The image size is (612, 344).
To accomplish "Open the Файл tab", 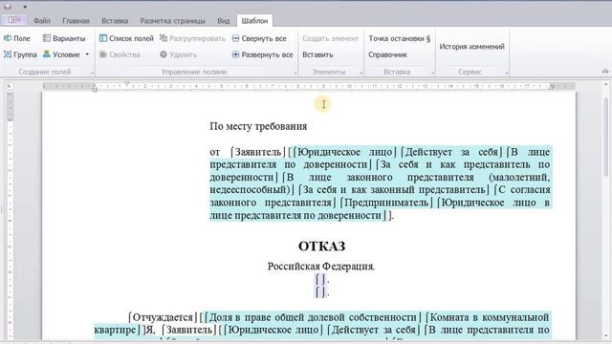I will (42, 21).
